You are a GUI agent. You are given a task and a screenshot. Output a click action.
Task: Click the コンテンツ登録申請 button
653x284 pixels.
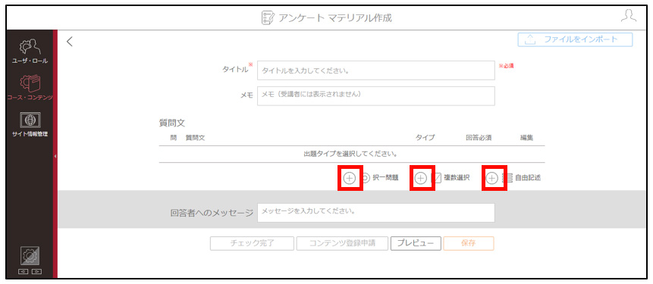[342, 243]
